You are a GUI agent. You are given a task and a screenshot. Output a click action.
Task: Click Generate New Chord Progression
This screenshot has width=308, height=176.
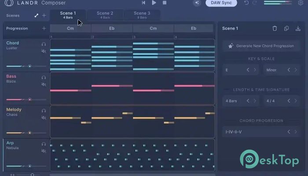[x=261, y=46]
